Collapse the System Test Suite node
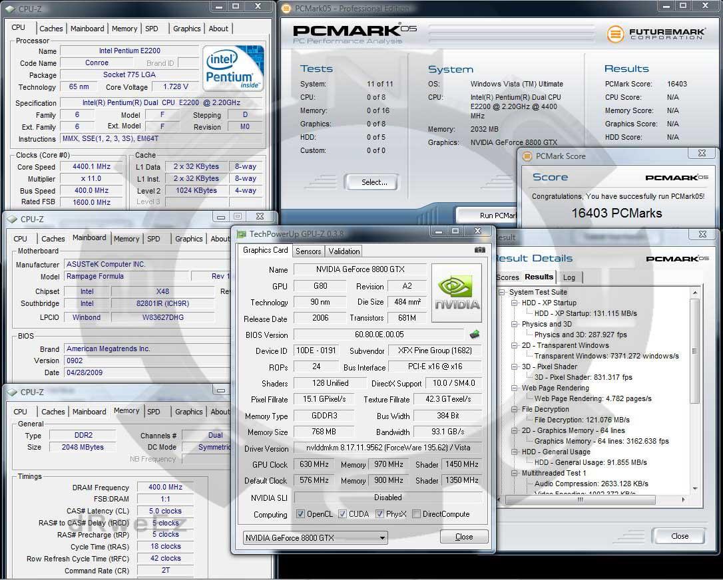The height and width of the screenshot is (580, 723). (502, 292)
